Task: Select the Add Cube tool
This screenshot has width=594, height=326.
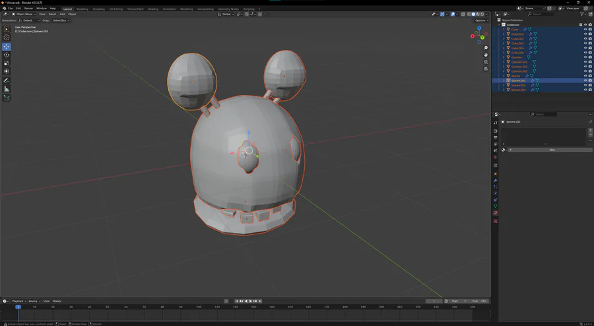Action: coord(7,98)
